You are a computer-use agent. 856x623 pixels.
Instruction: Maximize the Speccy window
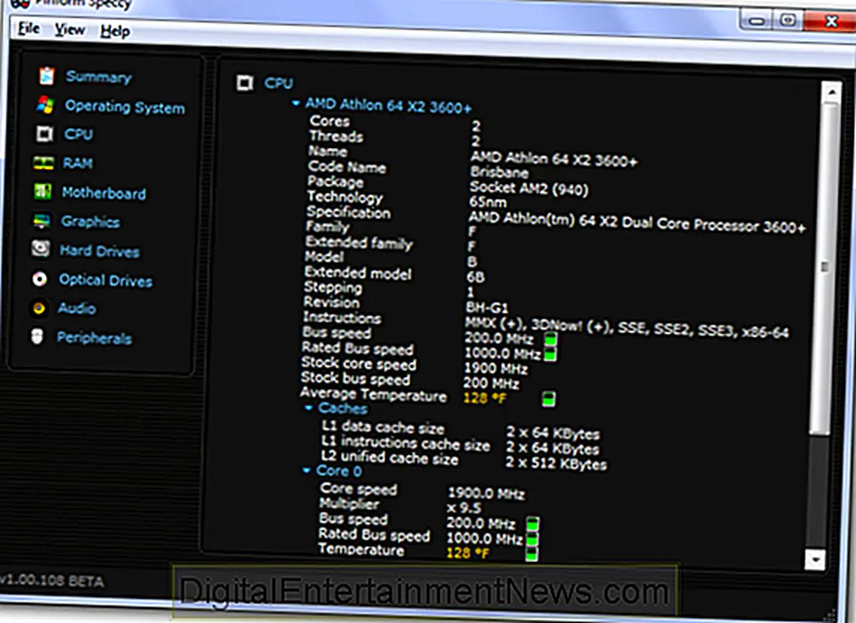[787, 20]
